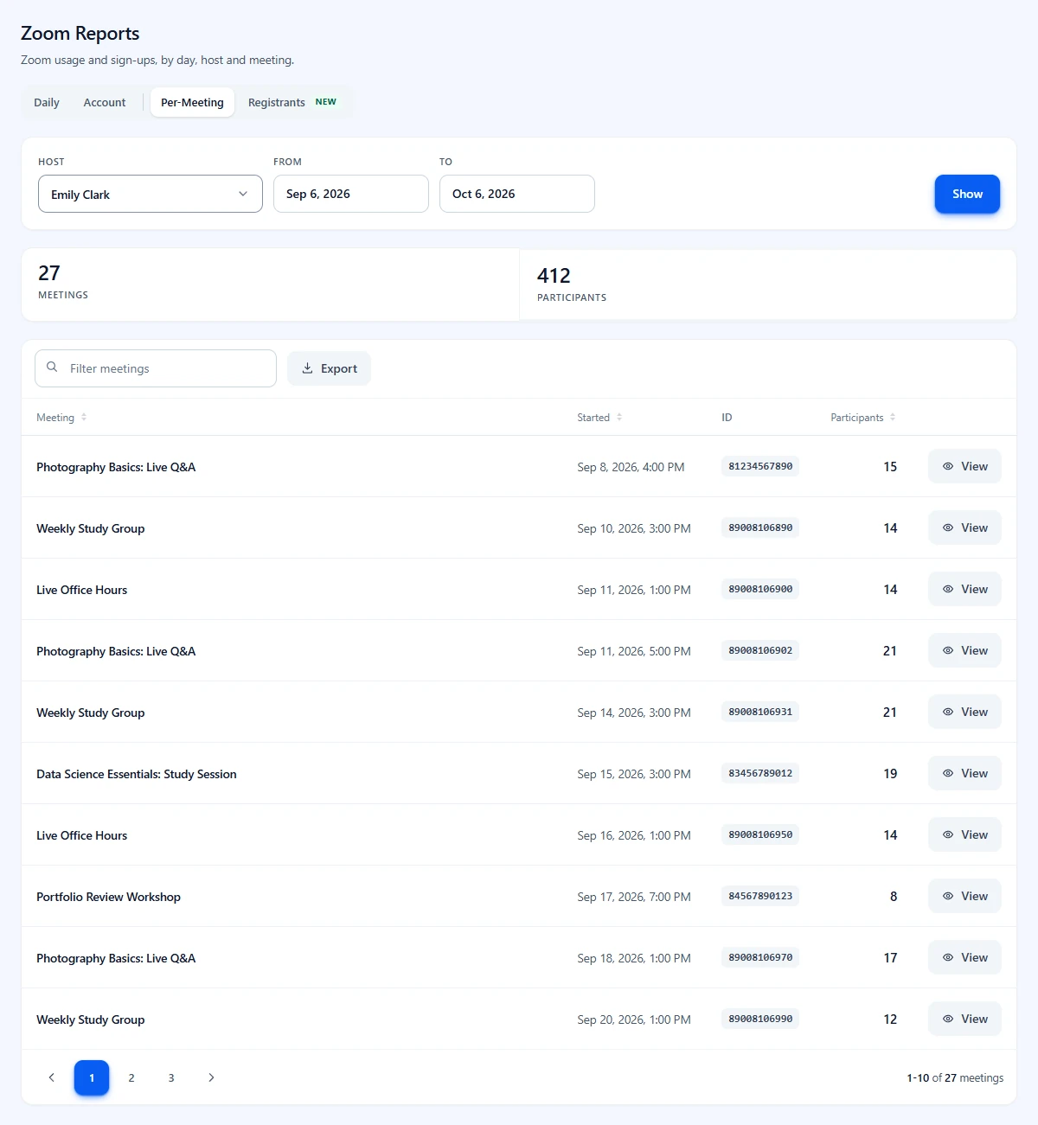Focus the Filter meetings search box
The width and height of the screenshot is (1038, 1125).
click(x=156, y=368)
